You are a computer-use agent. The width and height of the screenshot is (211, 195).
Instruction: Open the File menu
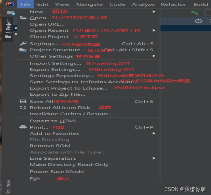coord(25,4)
